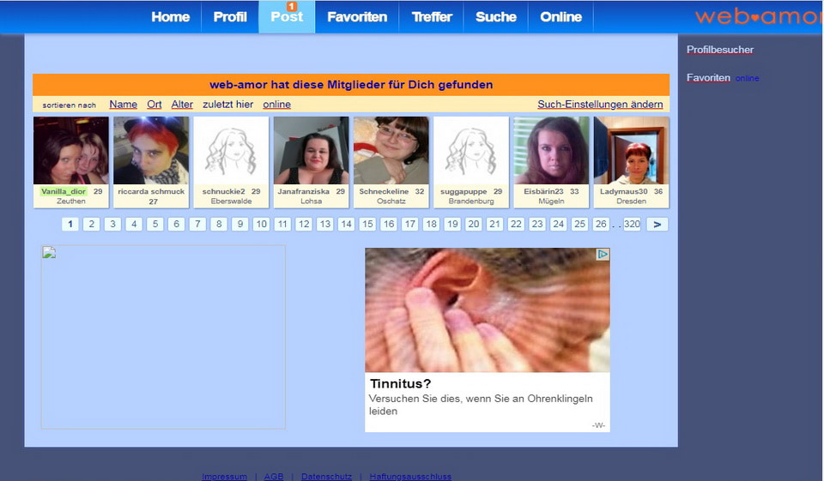Click the Suche navigation item
Image resolution: width=824 pixels, height=481 pixels.
pos(496,17)
